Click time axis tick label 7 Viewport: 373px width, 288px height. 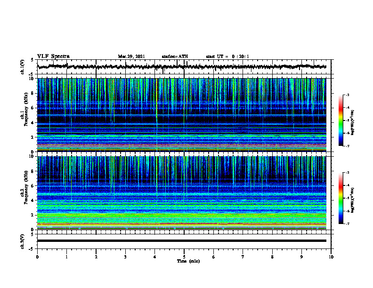[243, 257]
